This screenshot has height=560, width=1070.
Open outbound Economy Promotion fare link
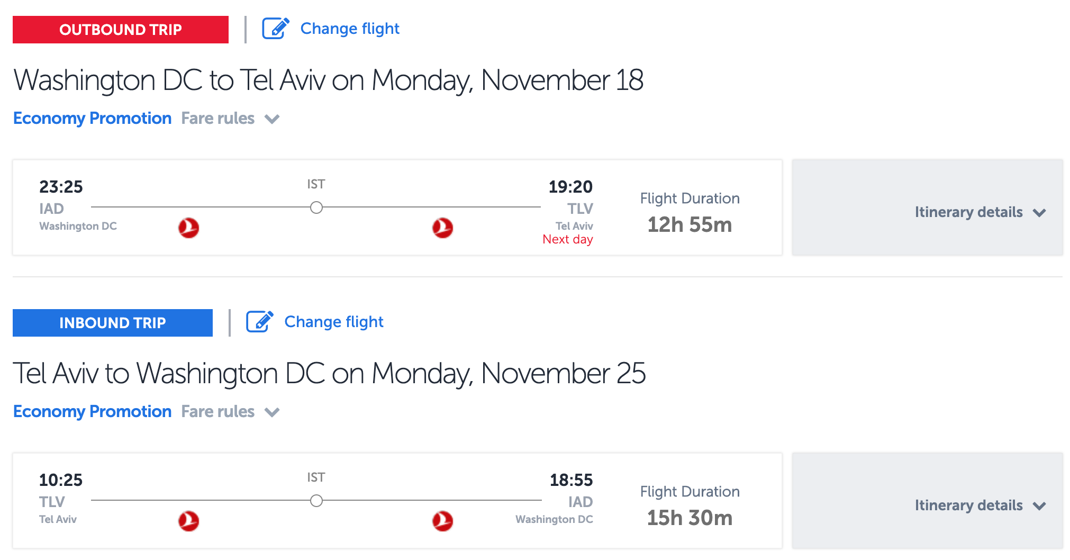[x=93, y=119]
